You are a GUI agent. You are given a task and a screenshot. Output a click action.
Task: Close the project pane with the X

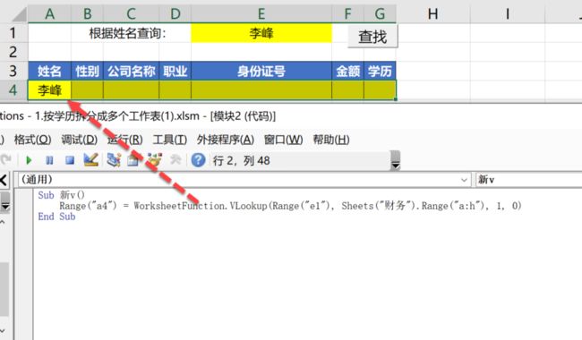[x=4, y=180]
